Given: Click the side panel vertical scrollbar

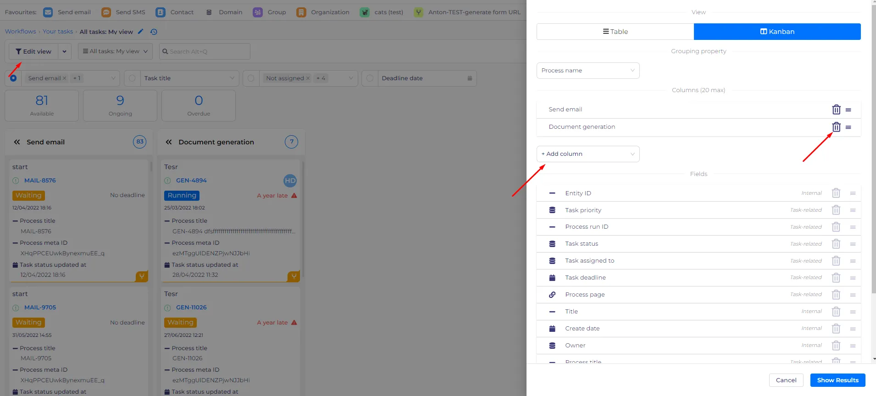Looking at the screenshot, I should click(x=874, y=149).
